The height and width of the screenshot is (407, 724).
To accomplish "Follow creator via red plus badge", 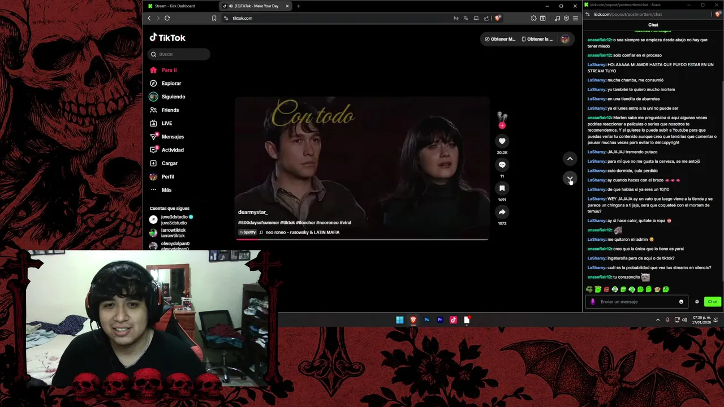I will (x=502, y=125).
